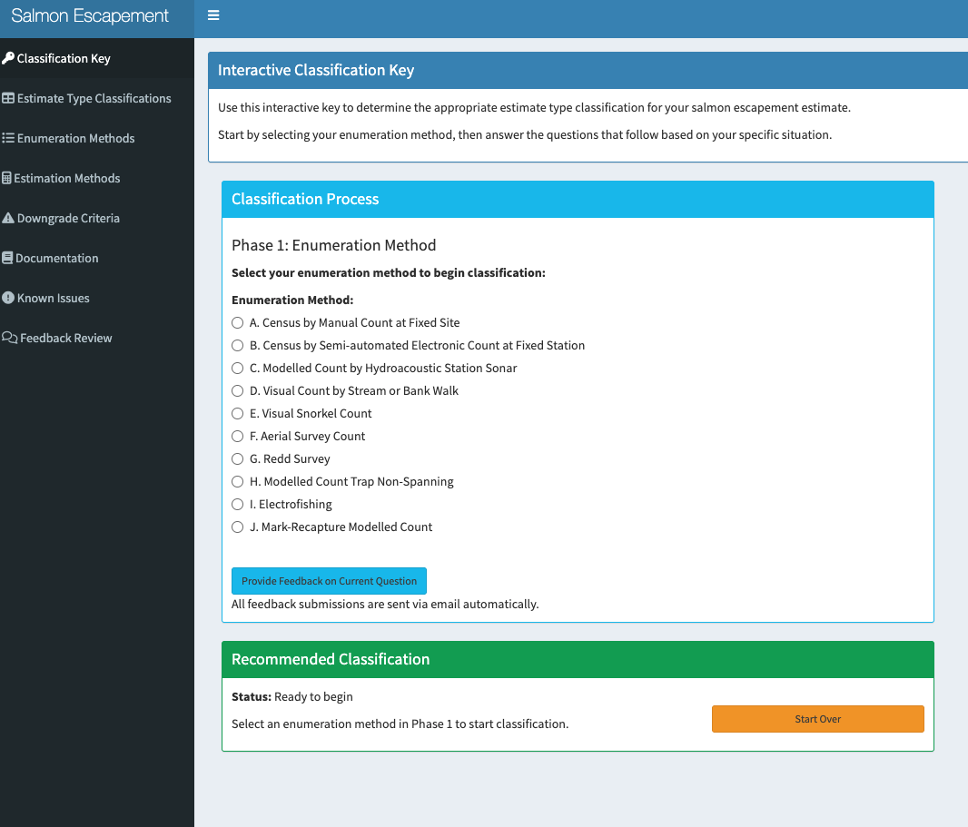Image resolution: width=968 pixels, height=827 pixels.
Task: Click the wrench icon beside Classification Key
Action: click(x=8, y=57)
